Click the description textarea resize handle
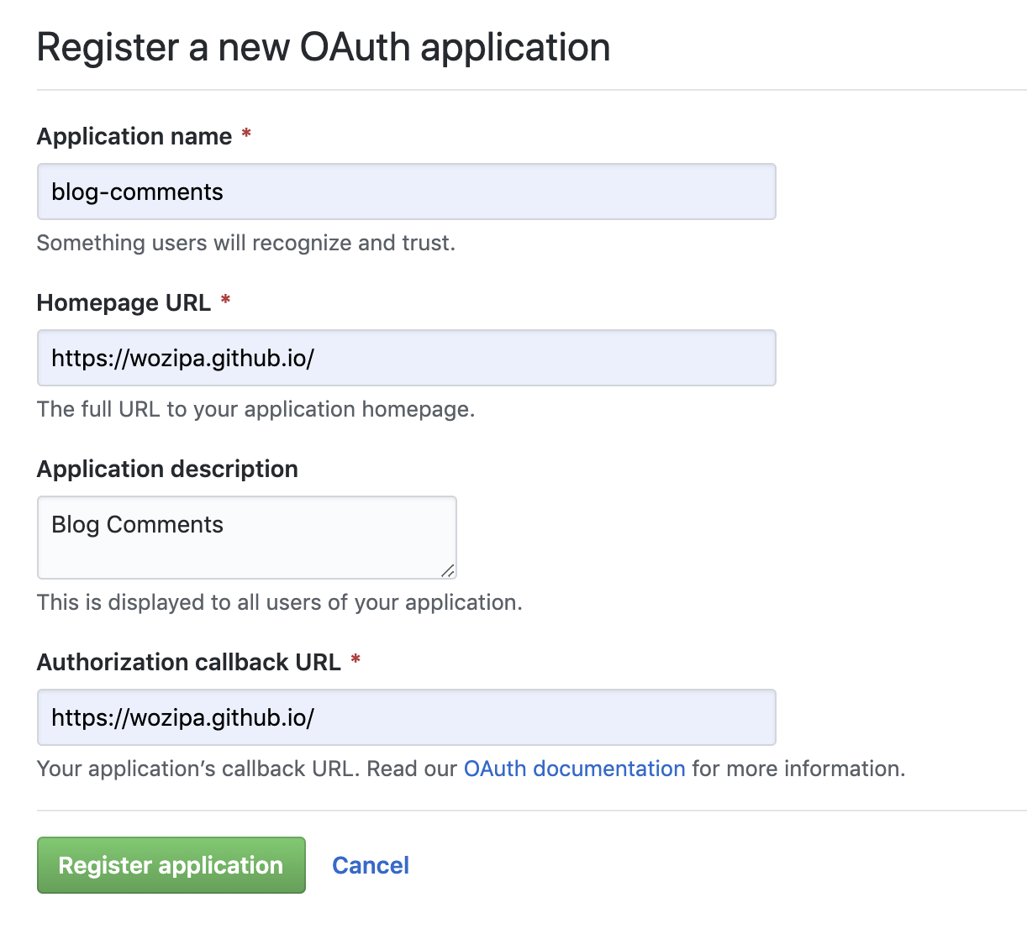 (x=448, y=571)
